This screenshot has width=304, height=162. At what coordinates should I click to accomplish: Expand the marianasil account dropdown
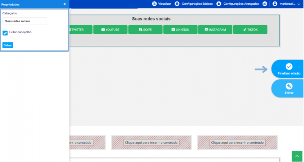click(x=299, y=4)
